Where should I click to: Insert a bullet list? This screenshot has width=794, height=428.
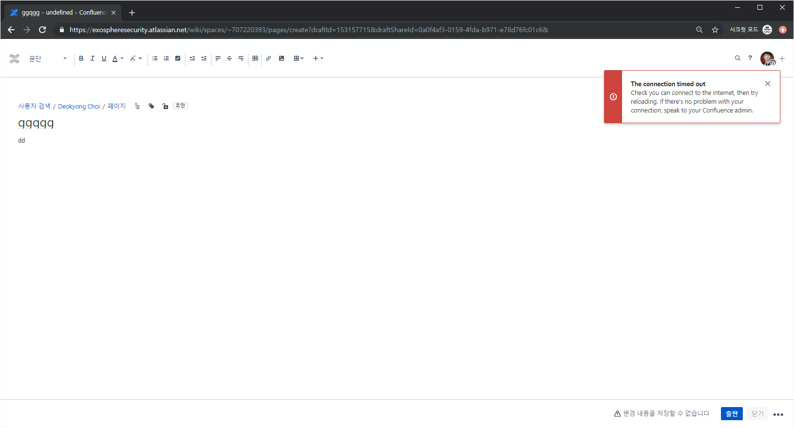[155, 58]
